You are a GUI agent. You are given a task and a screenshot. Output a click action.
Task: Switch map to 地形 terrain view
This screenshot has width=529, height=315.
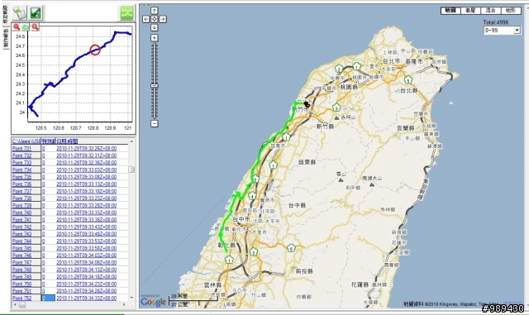[511, 11]
